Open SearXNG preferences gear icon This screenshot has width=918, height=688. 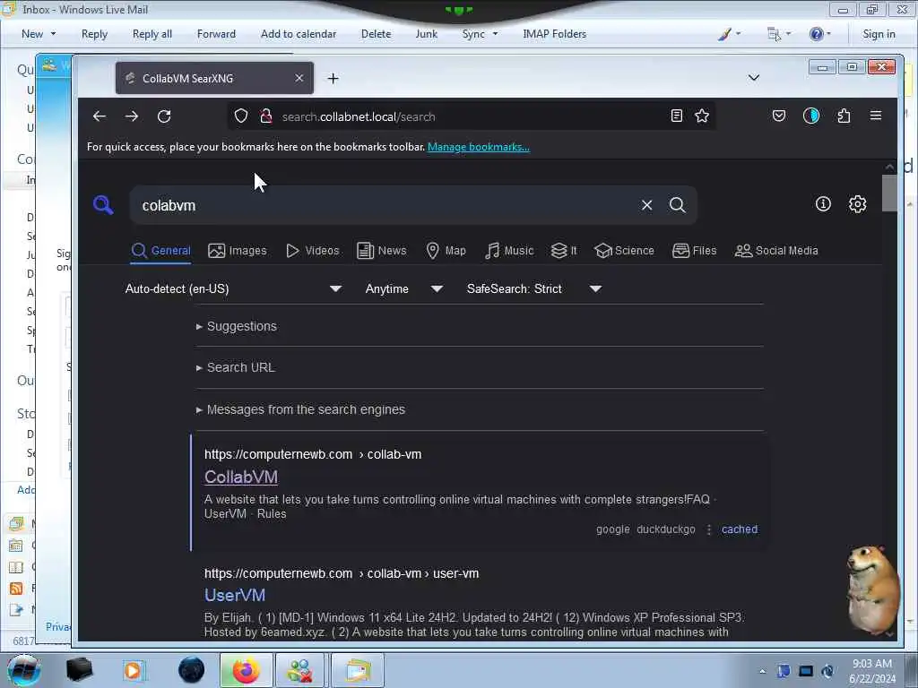coord(858,203)
